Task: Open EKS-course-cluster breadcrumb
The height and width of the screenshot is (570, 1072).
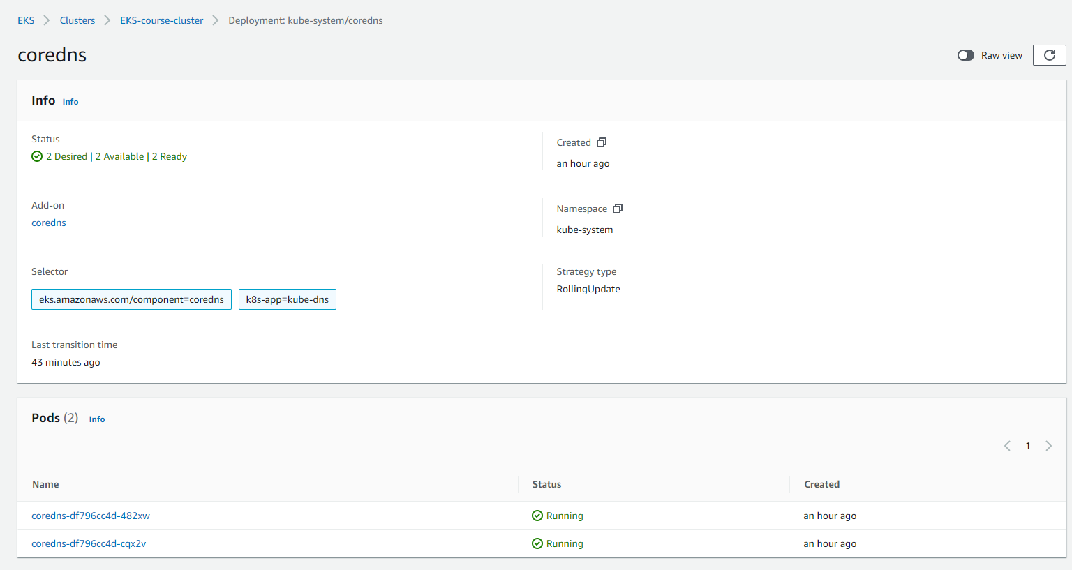Action: [162, 20]
